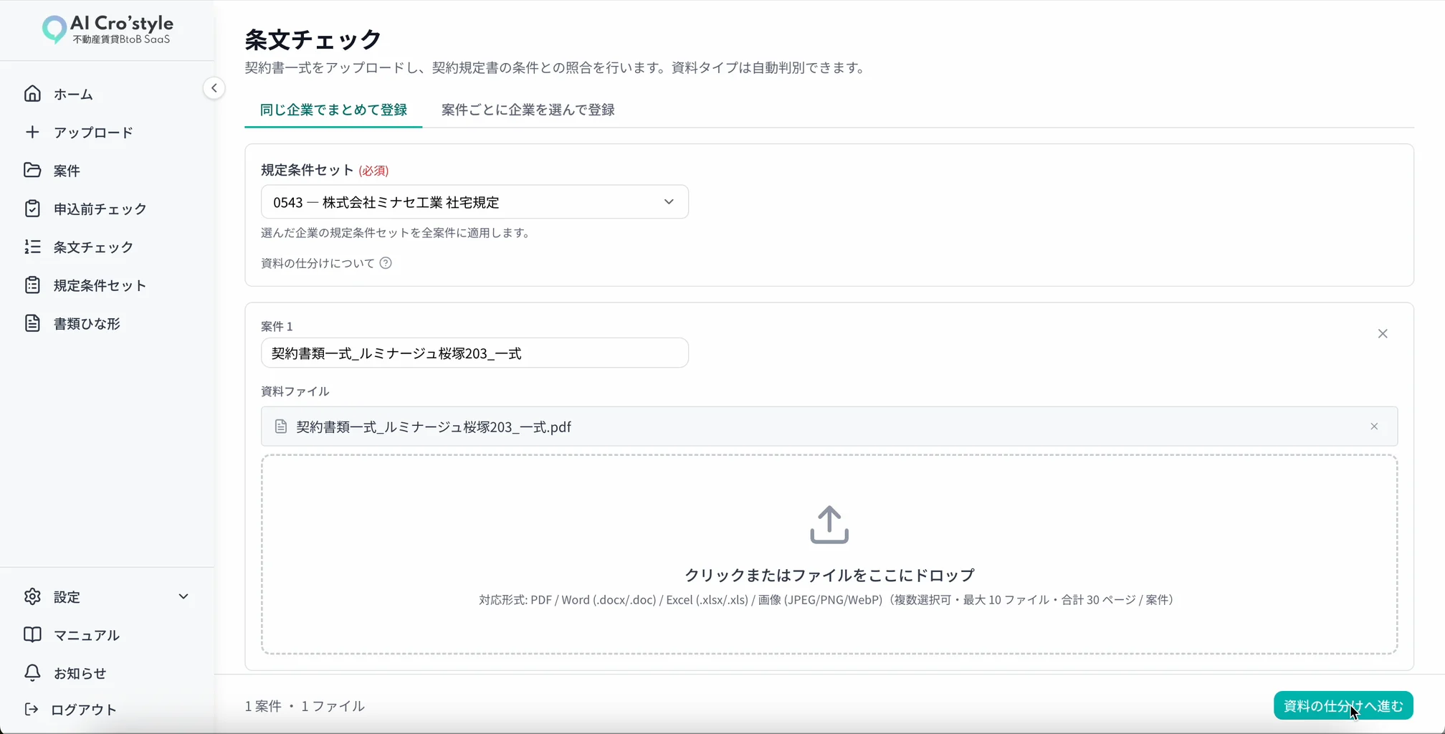Screen dimensions: 1445x734
Task: Click the お知らせ bell icon
Action: coord(32,673)
